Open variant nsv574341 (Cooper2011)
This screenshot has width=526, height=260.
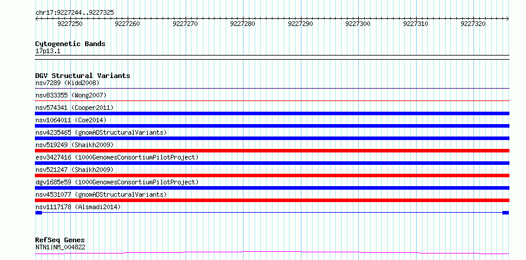coord(74,108)
